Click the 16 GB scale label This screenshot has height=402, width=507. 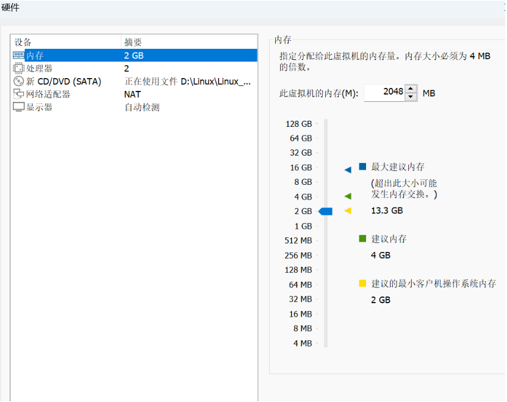(301, 168)
